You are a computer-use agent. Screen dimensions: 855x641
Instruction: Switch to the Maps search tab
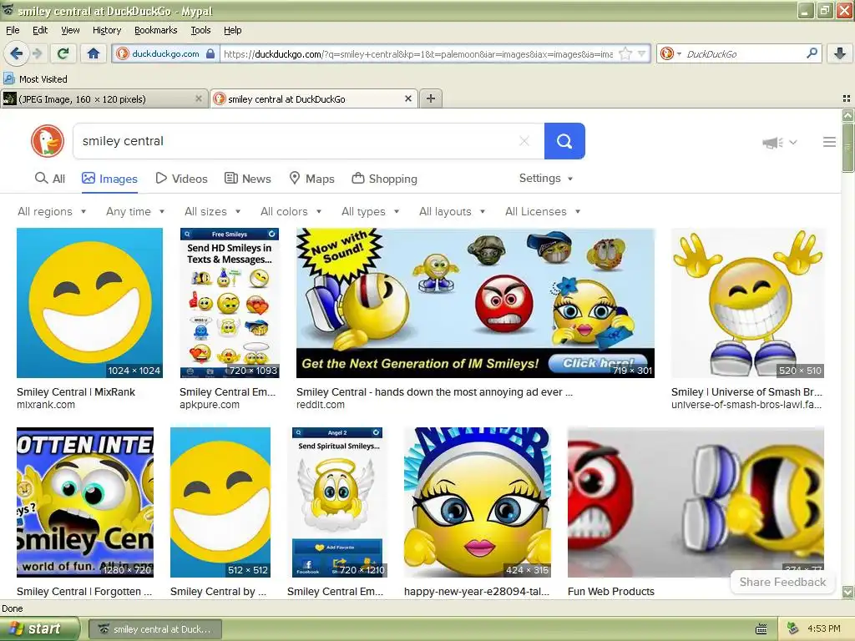click(x=311, y=179)
